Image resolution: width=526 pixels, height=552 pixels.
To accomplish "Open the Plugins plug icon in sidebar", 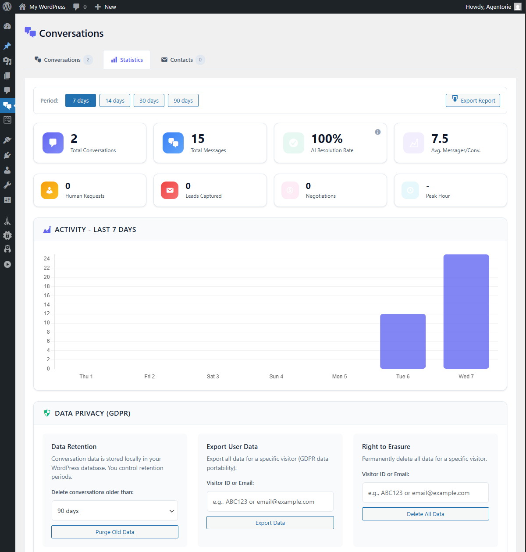I will point(7,155).
